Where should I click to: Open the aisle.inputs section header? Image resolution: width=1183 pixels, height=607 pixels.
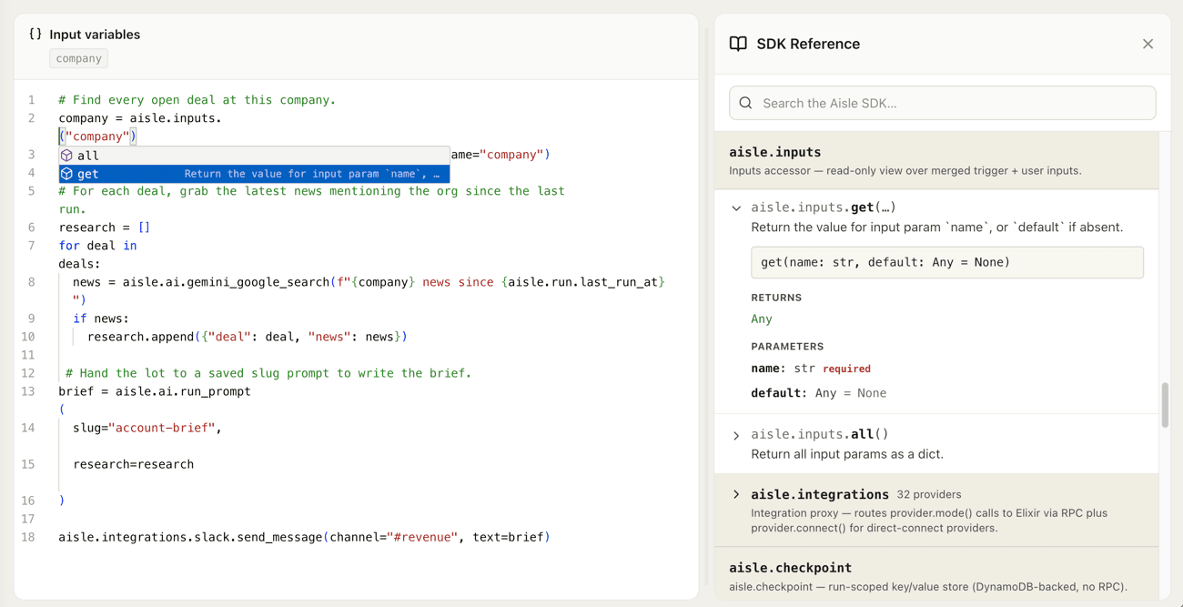point(936,160)
